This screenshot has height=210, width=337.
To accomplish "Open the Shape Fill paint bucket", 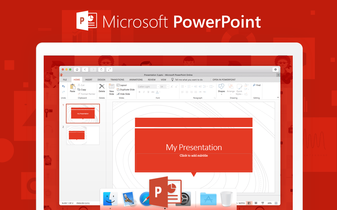I will (246, 85).
